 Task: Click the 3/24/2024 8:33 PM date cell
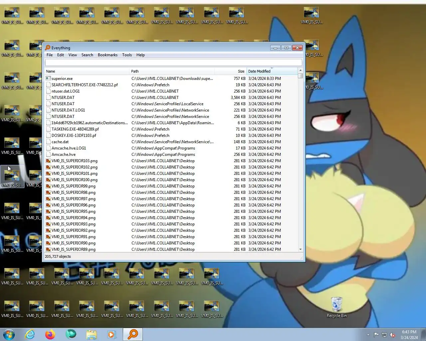265,78
